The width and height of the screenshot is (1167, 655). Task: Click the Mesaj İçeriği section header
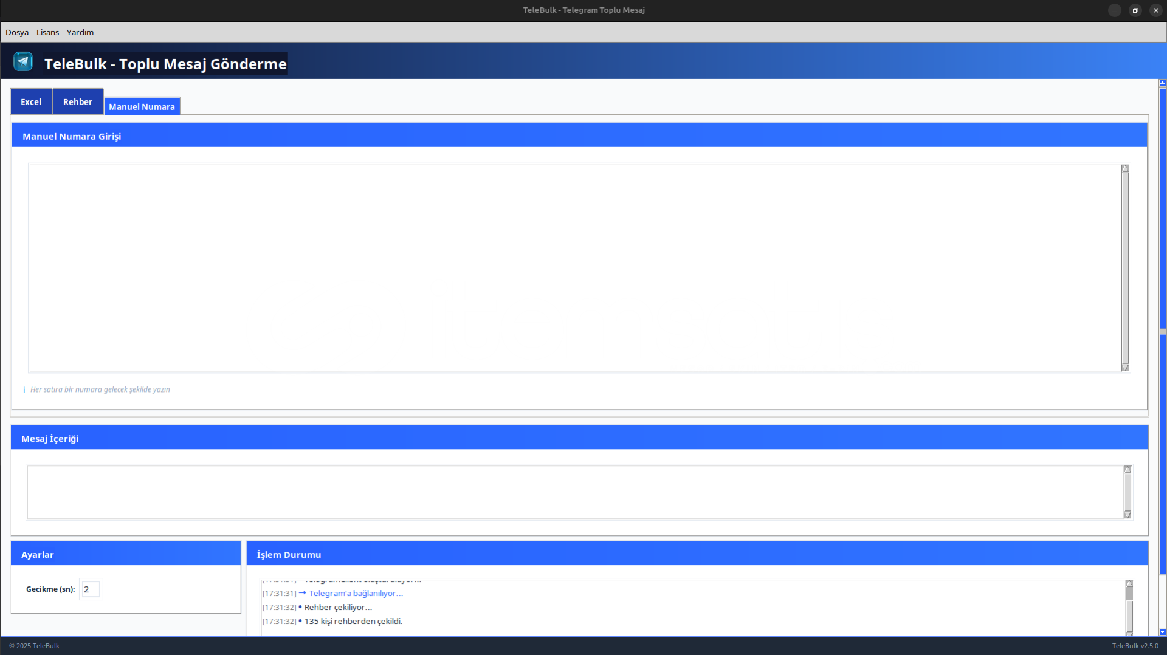tap(579, 438)
